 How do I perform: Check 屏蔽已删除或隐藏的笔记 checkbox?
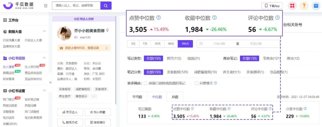pyautogui.click(x=145, y=83)
